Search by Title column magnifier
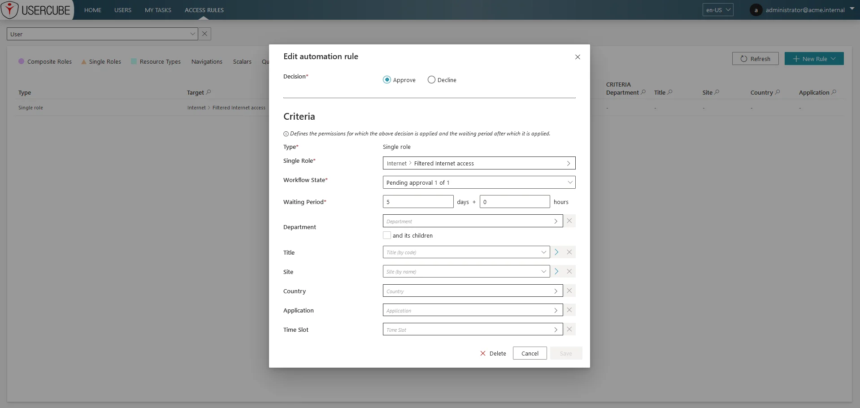This screenshot has height=408, width=860. pyautogui.click(x=670, y=92)
